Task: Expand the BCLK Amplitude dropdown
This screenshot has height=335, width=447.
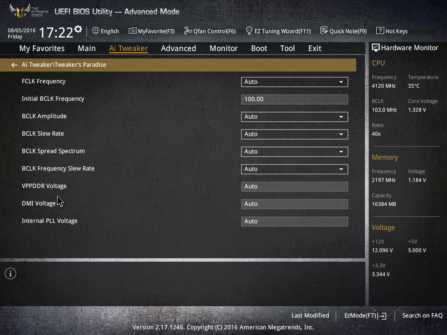Action: 295,117
